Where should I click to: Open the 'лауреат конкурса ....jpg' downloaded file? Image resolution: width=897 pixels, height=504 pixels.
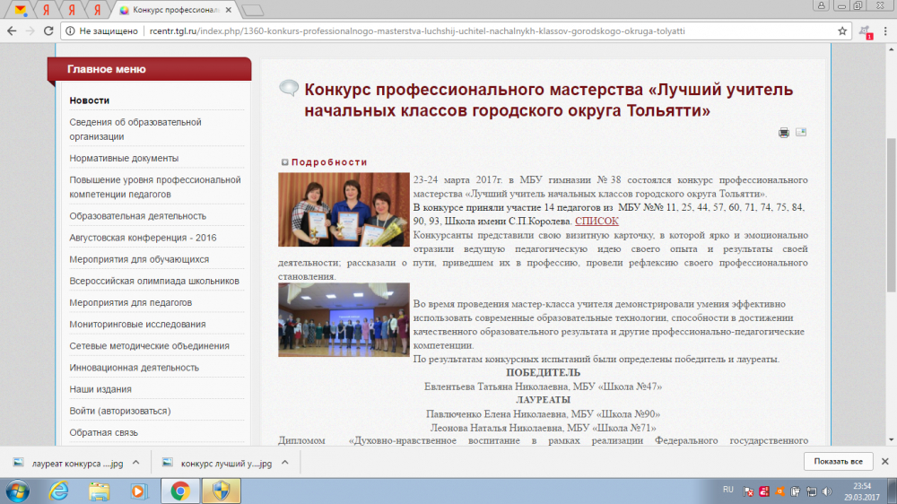click(x=76, y=463)
